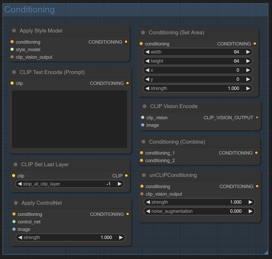Image resolution: width=272 pixels, height=259 pixels.
Task: Click the CLIP output socket on CLIP Set Last Layer
Action: pos(126,176)
